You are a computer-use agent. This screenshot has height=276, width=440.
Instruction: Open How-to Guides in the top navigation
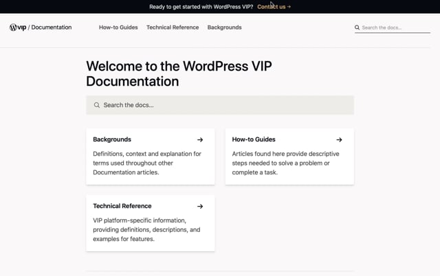click(x=118, y=27)
